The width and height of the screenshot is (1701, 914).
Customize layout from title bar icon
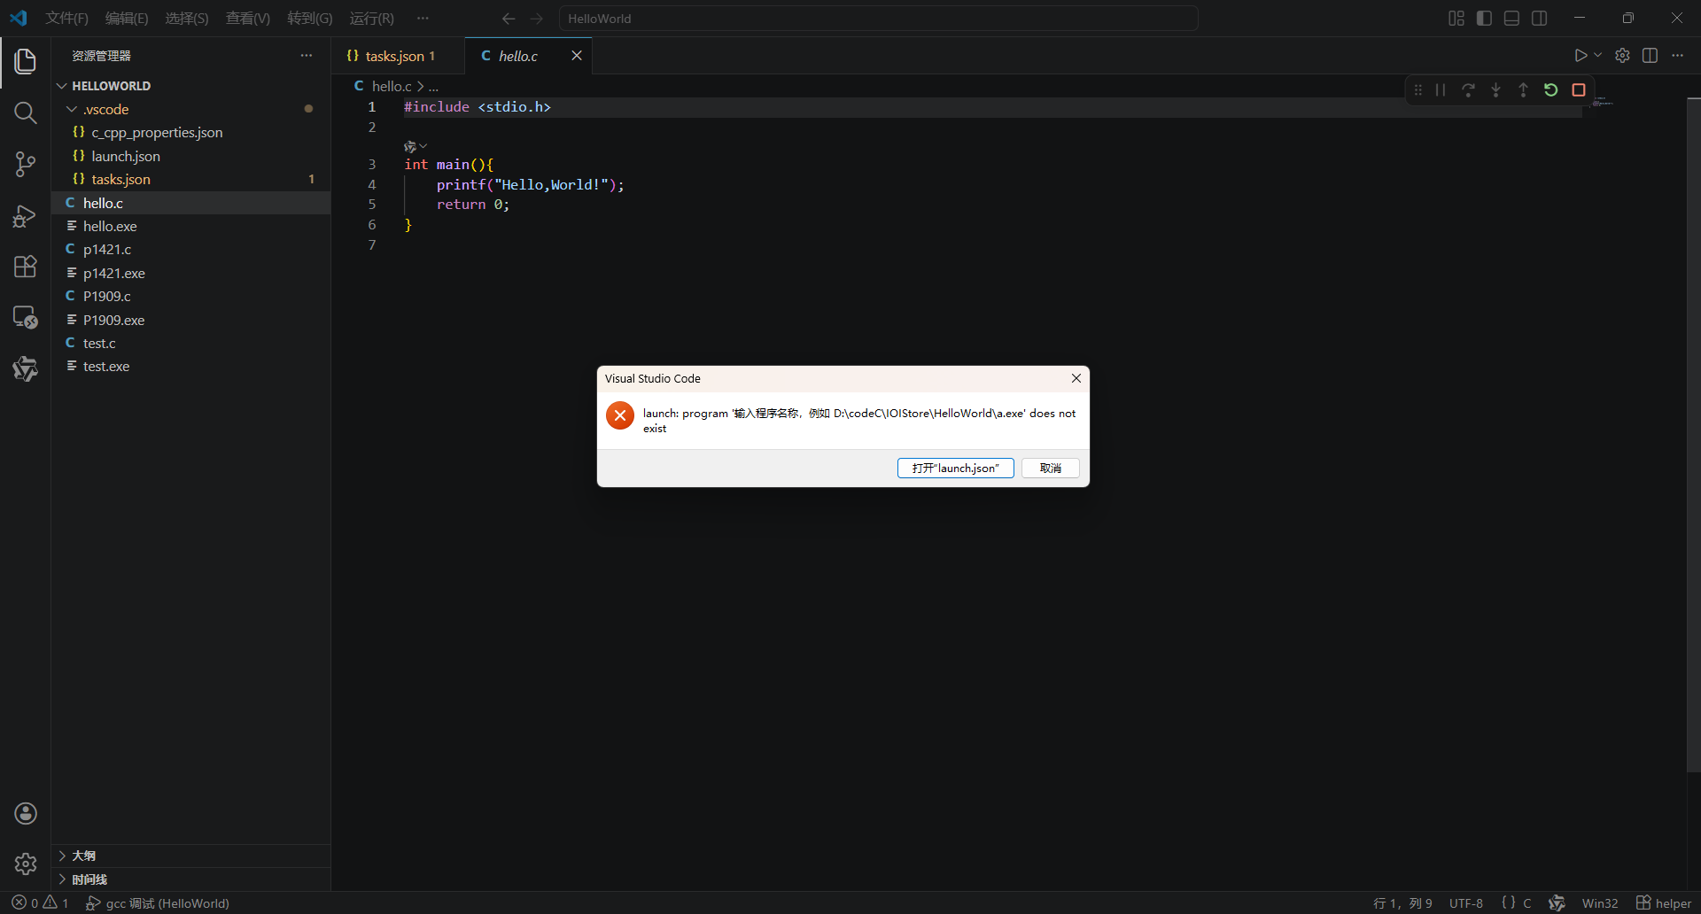(x=1456, y=19)
